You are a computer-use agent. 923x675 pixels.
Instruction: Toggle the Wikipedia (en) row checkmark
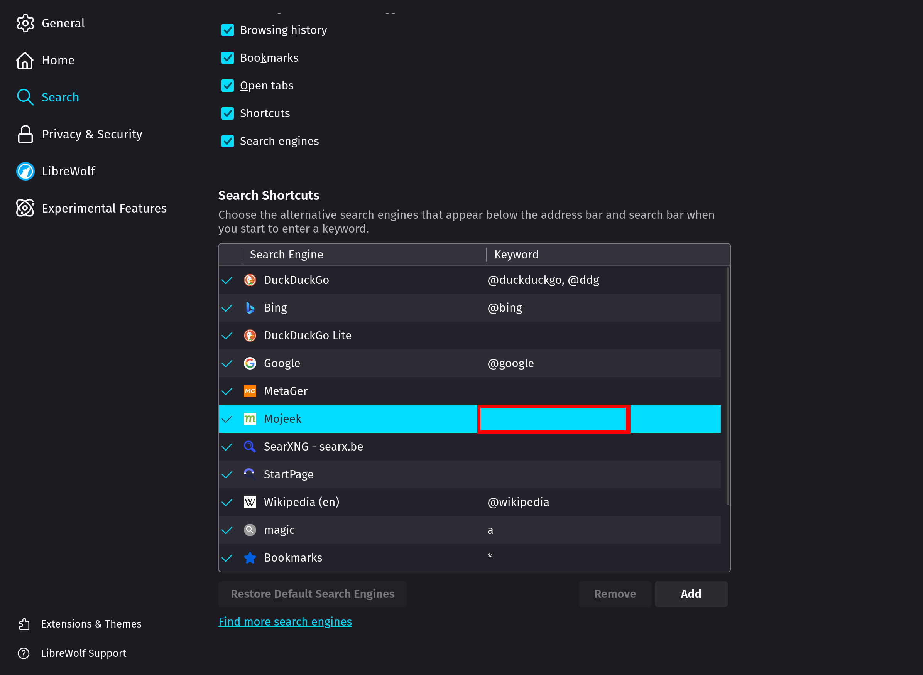[227, 503]
